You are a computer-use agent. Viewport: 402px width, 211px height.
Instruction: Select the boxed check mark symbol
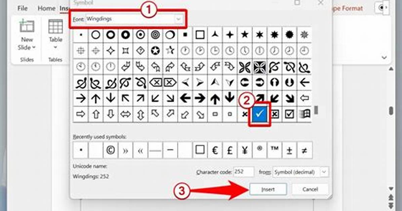(x=289, y=114)
